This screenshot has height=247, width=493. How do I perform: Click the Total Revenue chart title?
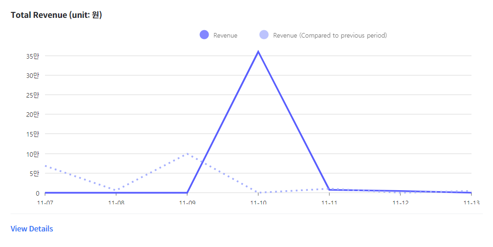(x=56, y=15)
